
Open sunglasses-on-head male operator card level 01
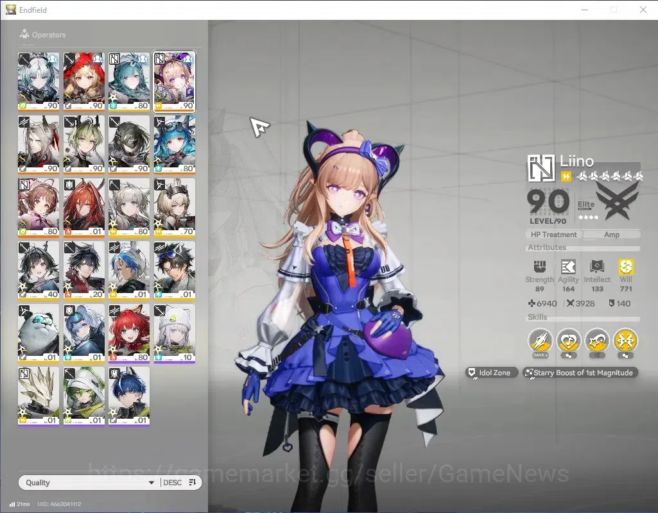174,271
